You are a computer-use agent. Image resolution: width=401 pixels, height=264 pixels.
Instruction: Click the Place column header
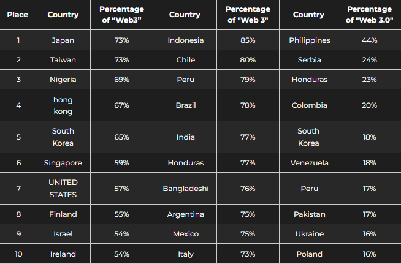pos(18,15)
